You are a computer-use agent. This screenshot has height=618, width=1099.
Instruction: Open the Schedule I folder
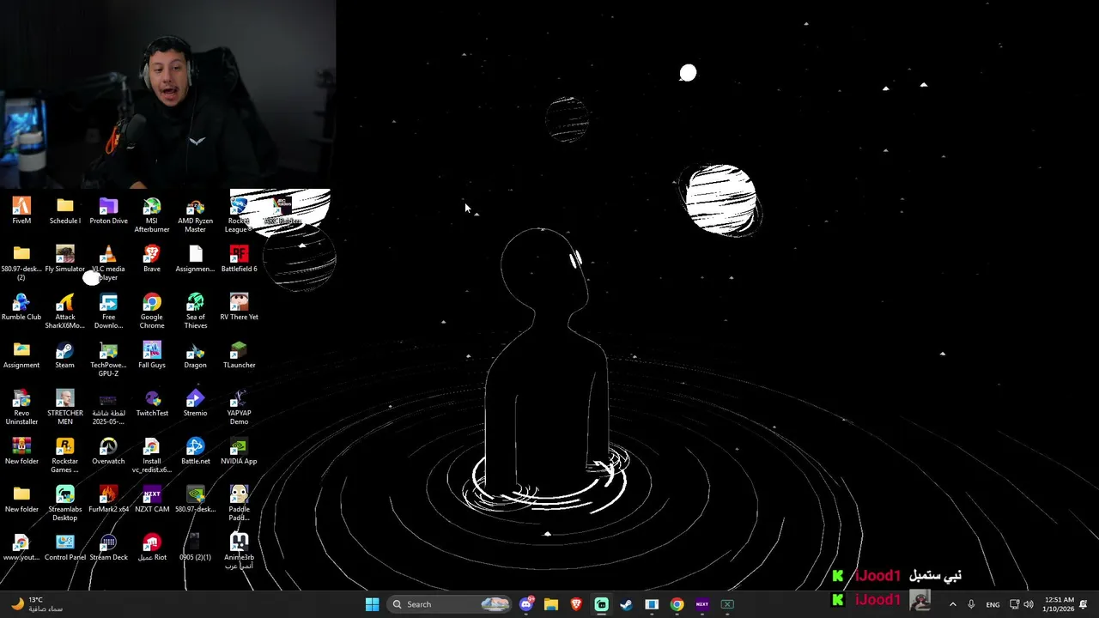(x=65, y=210)
